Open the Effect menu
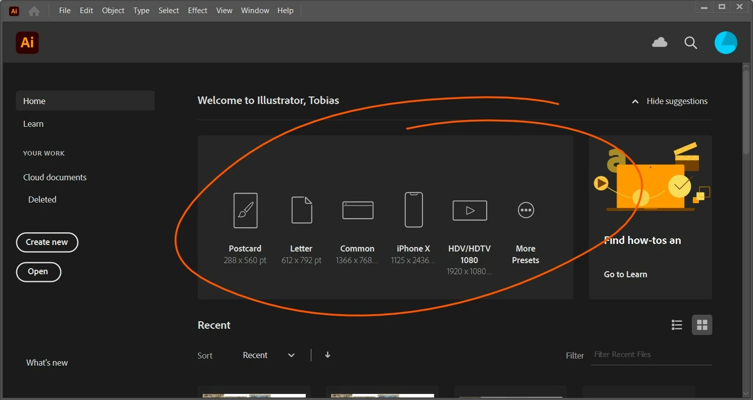This screenshot has width=753, height=400. (x=198, y=11)
